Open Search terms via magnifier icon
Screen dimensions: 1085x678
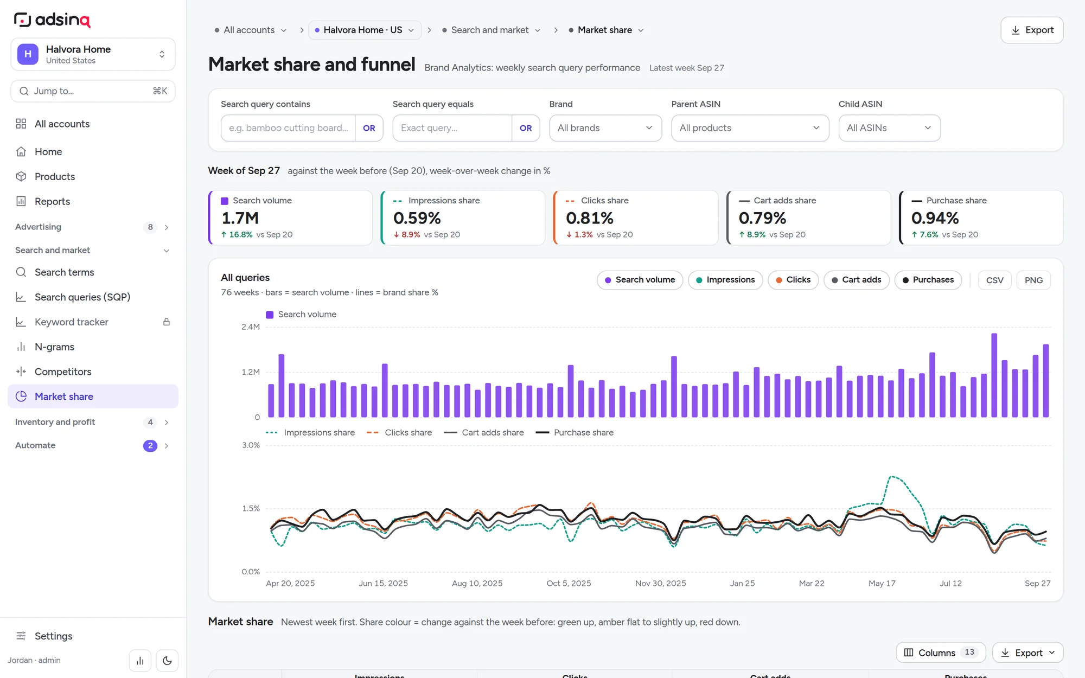coord(21,272)
